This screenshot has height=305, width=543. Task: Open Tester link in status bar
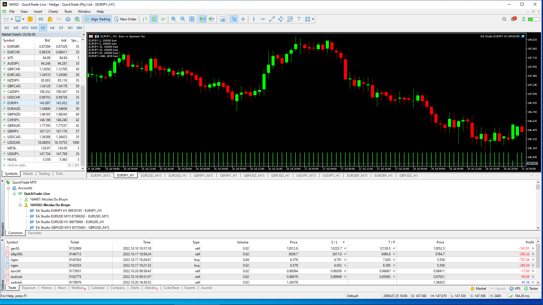click(531, 289)
